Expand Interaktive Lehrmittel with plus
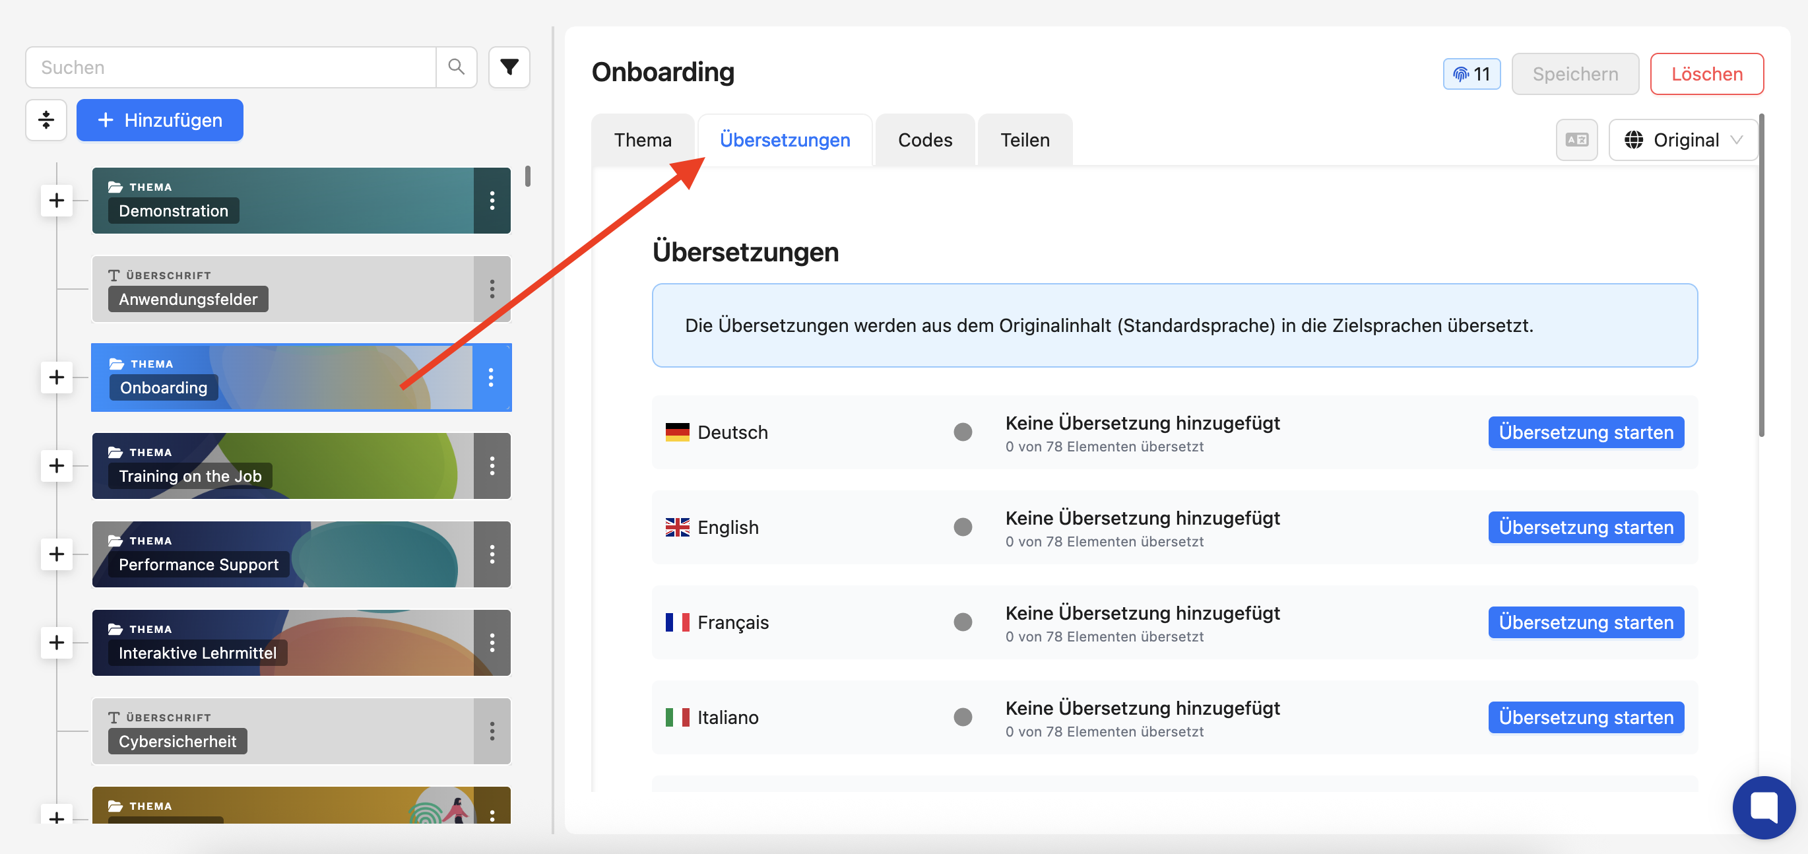1808x854 pixels. [57, 643]
